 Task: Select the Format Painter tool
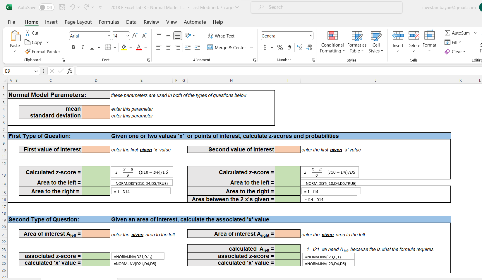[43, 52]
